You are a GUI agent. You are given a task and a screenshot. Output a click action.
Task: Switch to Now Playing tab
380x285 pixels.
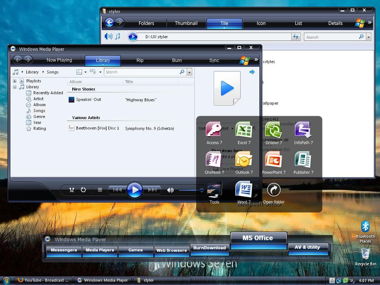59,60
